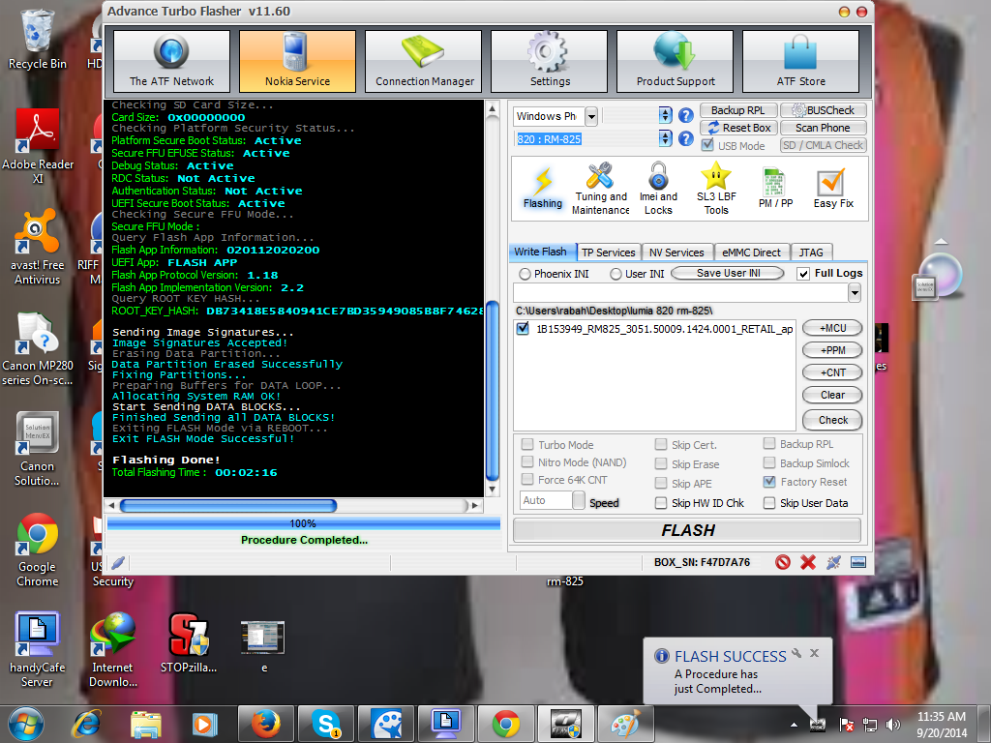The image size is (991, 743).
Task: Click the Scan Phone button
Action: pos(822,128)
